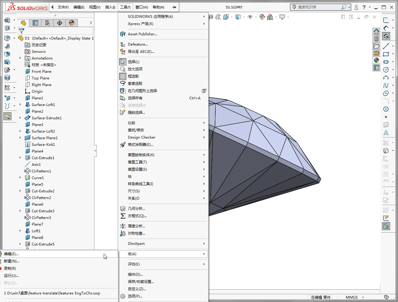The width and height of the screenshot is (398, 302).
Task: Select the ellipse sketch tool
Action: [x=386, y=93]
